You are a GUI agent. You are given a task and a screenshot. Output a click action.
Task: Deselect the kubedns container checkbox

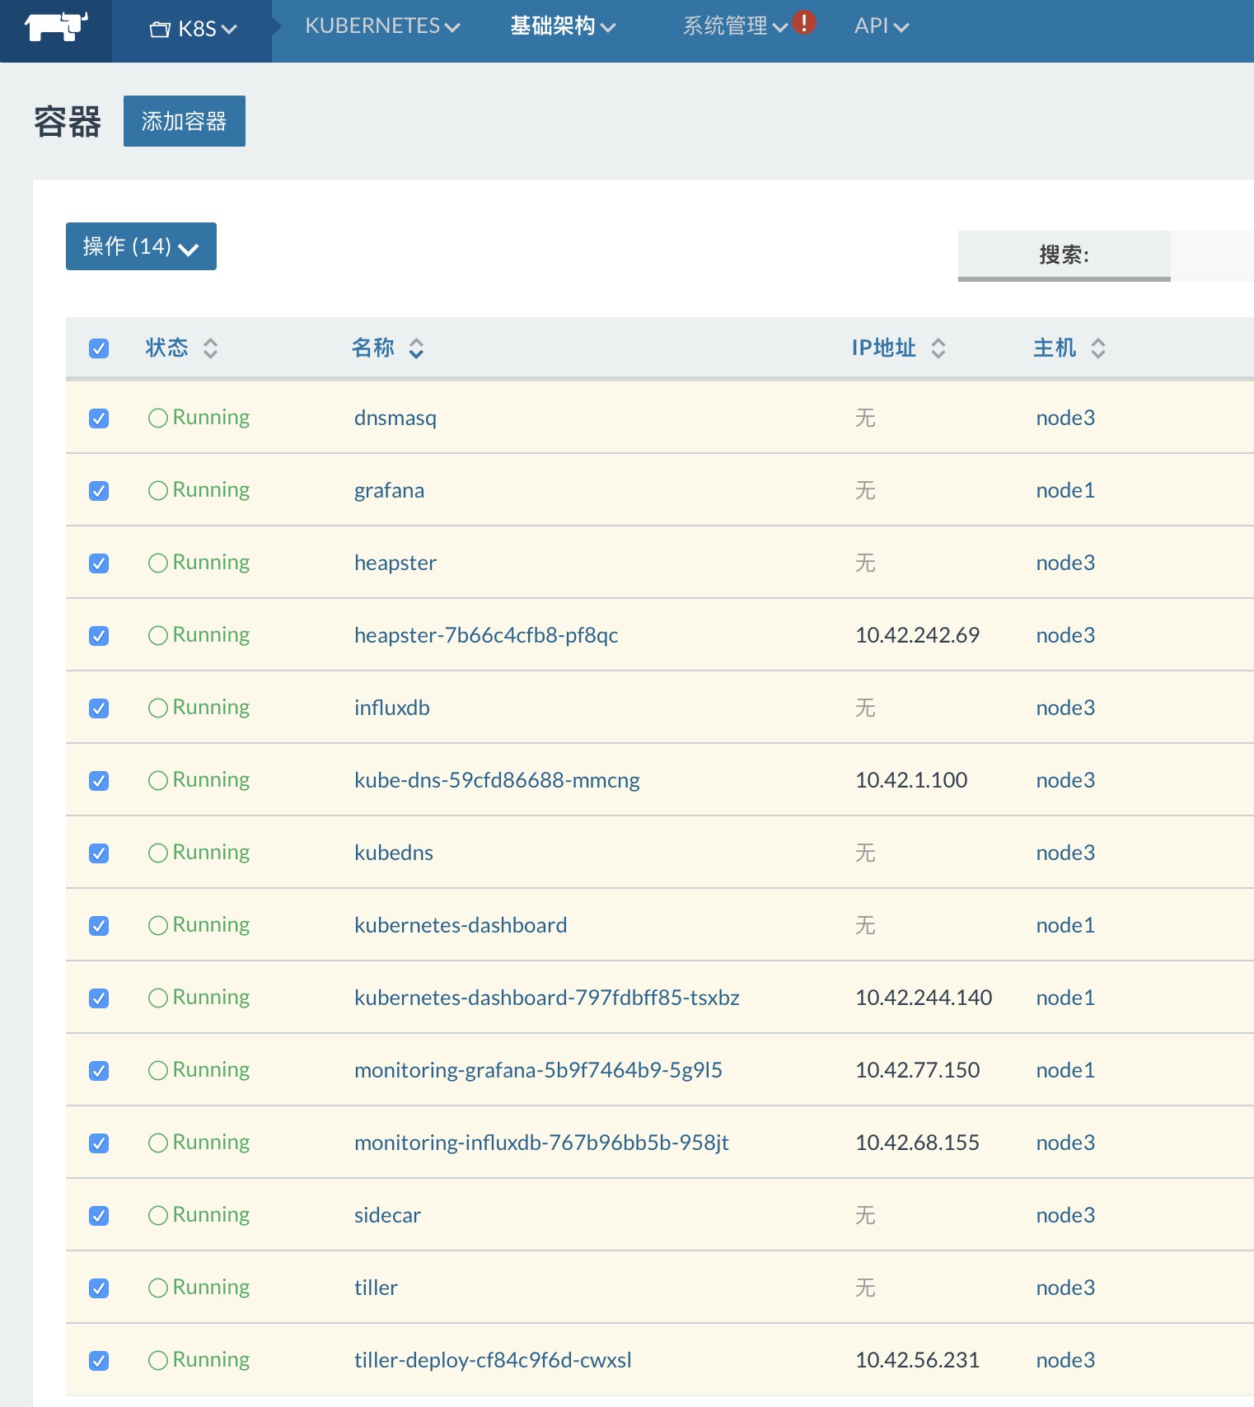pyautogui.click(x=99, y=853)
